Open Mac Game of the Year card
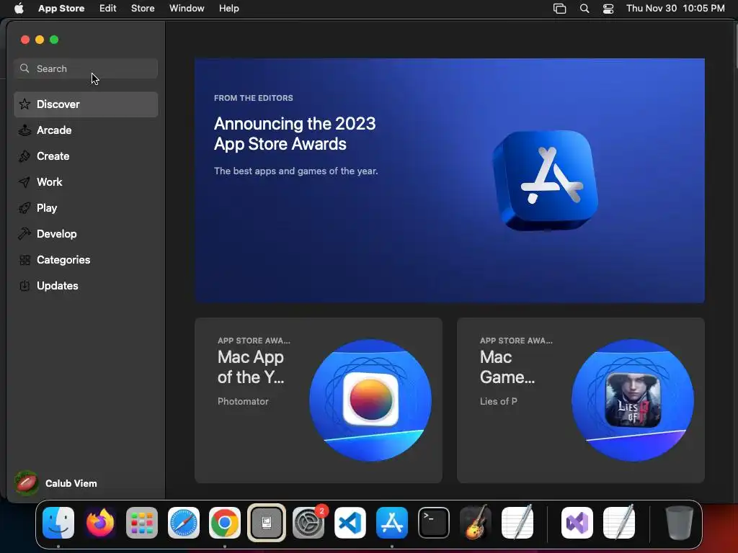 [580, 400]
